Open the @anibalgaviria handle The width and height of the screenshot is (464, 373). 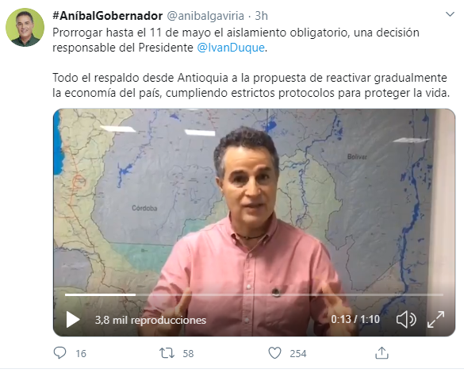pos(205,16)
